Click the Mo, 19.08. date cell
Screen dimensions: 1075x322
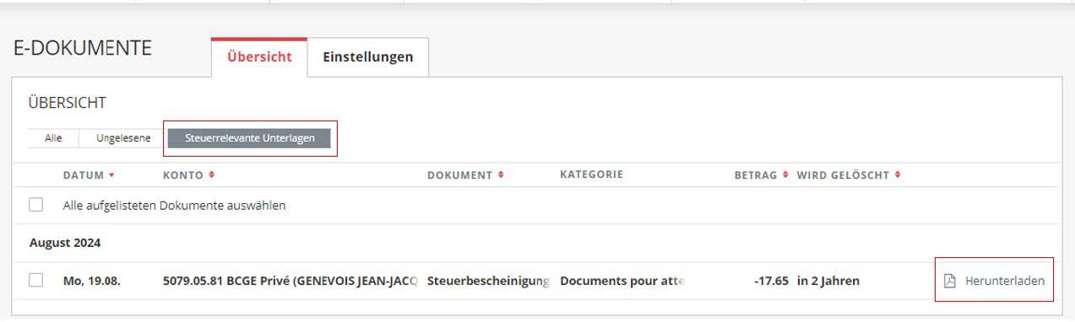[91, 281]
